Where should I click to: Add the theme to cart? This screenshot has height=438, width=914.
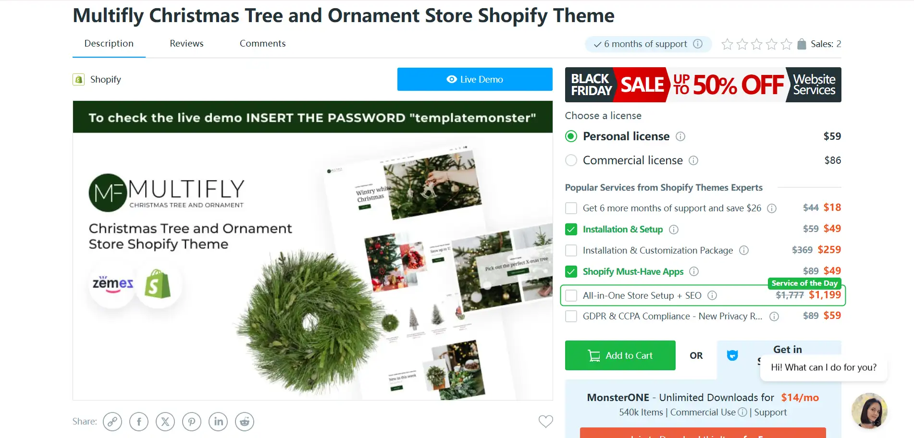pos(620,355)
